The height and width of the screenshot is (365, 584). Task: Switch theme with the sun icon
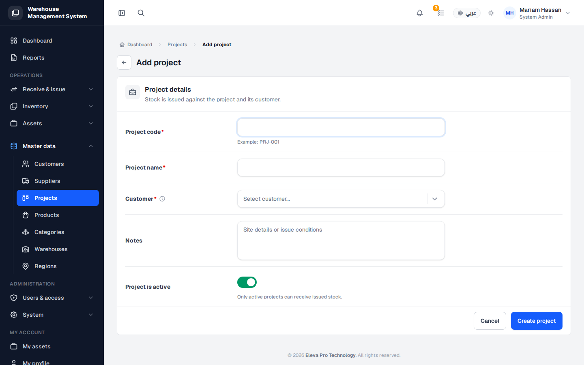pyautogui.click(x=491, y=13)
